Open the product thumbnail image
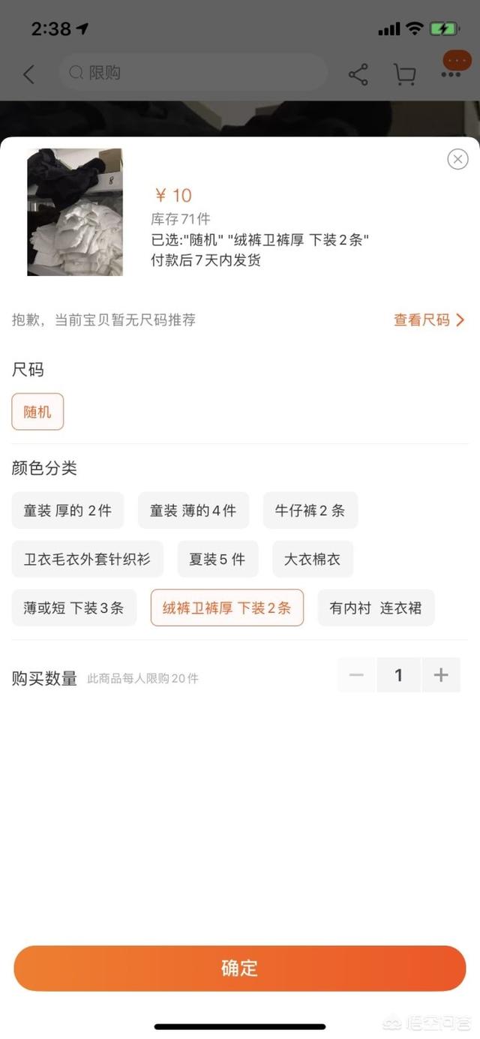480x1039 pixels. tap(75, 212)
